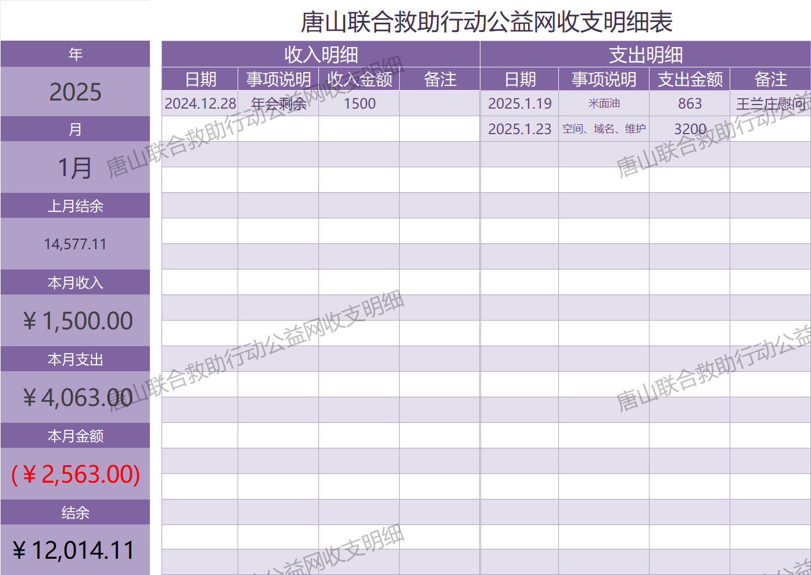
Task: Click the 收入明细 section header
Action: click(x=321, y=55)
